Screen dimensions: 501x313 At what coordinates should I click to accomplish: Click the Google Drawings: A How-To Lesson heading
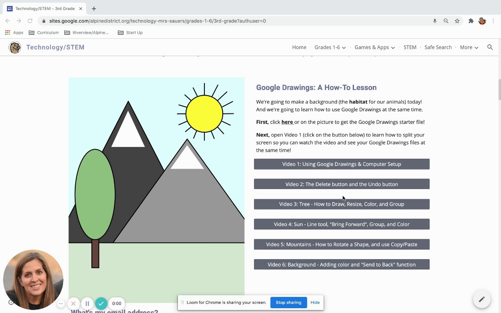316,87
